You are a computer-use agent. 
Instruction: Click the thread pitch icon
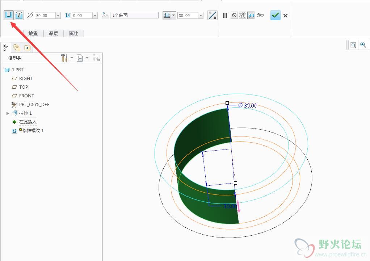tap(67, 16)
